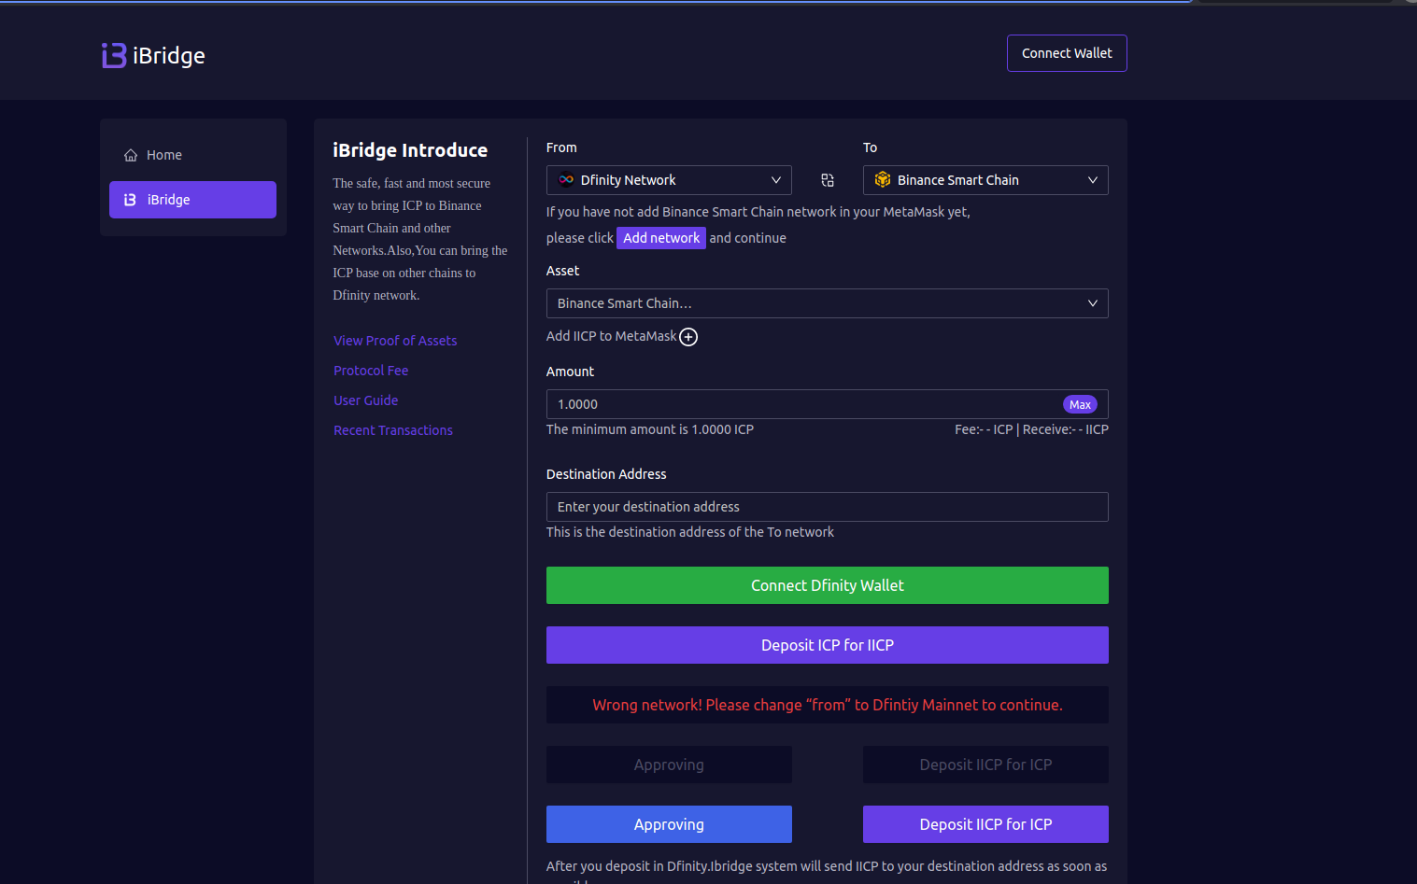Click the iBridge Introduce heading
Viewport: 1417px width, 884px height.
tap(410, 150)
